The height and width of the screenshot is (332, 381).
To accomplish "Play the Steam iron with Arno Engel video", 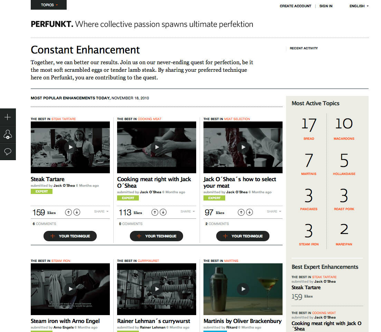I will tap(70, 289).
